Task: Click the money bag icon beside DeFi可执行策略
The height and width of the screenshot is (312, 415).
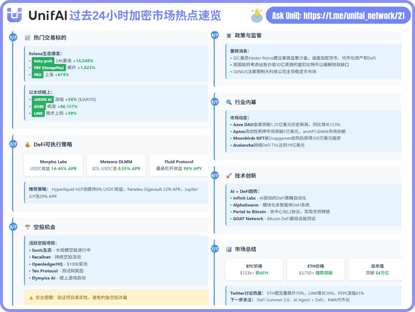Action: (28, 144)
